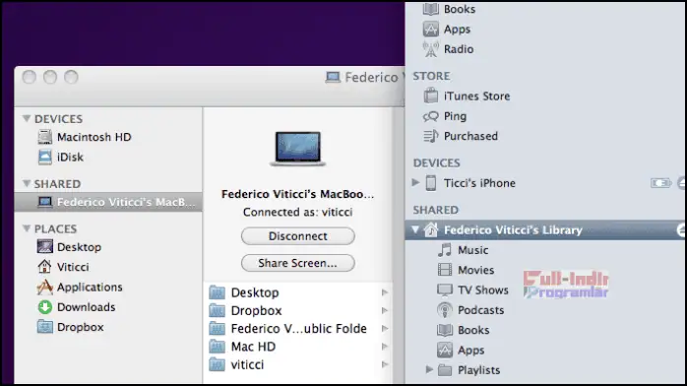Click the Music note icon in shared library

(x=445, y=250)
